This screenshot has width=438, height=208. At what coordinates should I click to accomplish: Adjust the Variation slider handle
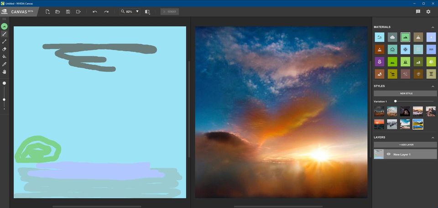tap(395, 101)
